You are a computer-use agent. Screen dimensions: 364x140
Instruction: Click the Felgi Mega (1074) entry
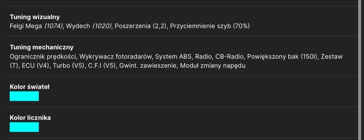36,26
